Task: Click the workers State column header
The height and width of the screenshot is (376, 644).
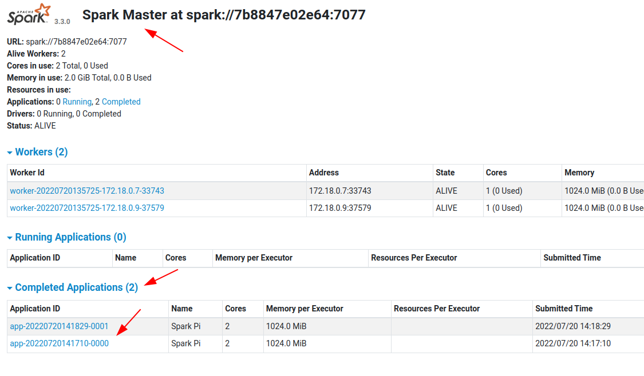Action: (445, 173)
